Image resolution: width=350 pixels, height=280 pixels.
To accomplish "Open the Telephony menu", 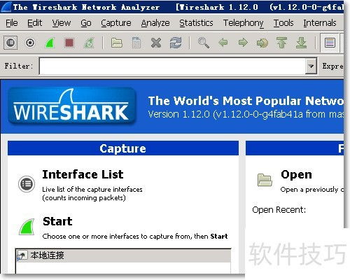I will [x=244, y=23].
